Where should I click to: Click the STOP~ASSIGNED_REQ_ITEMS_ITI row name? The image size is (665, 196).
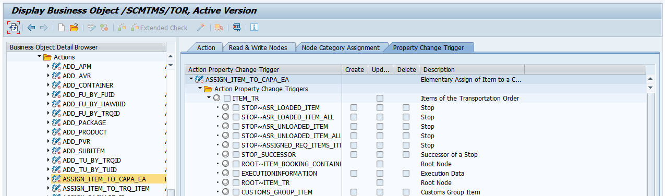point(291,145)
